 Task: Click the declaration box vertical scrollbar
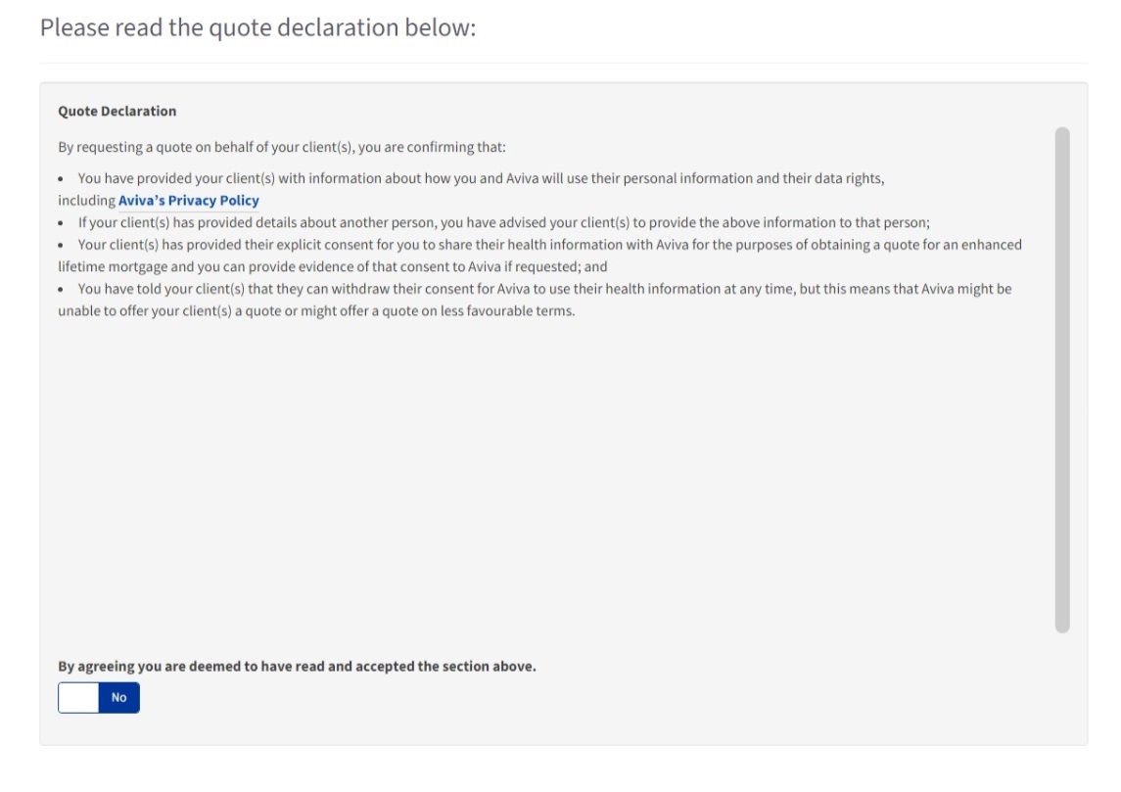1062,380
